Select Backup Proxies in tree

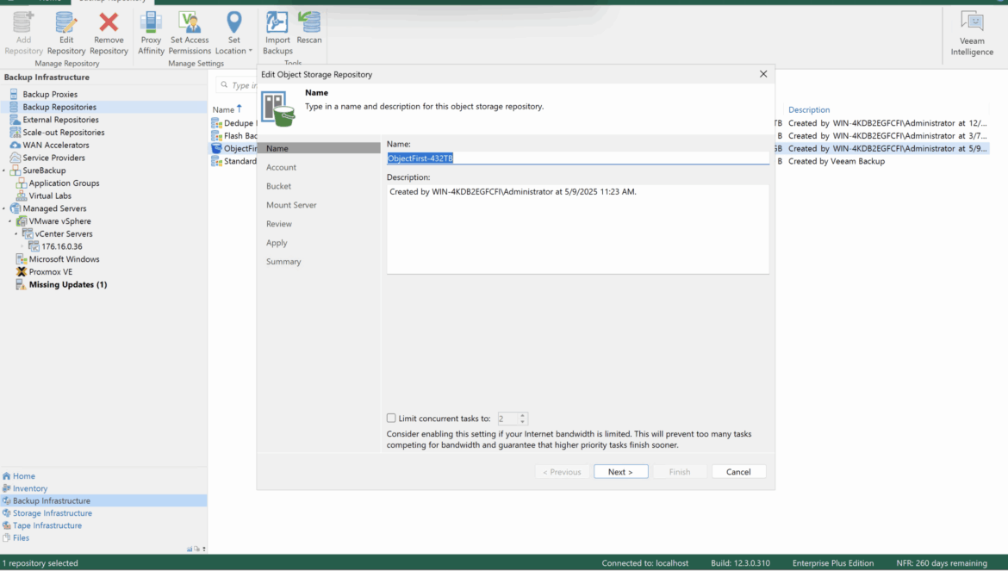(x=49, y=95)
